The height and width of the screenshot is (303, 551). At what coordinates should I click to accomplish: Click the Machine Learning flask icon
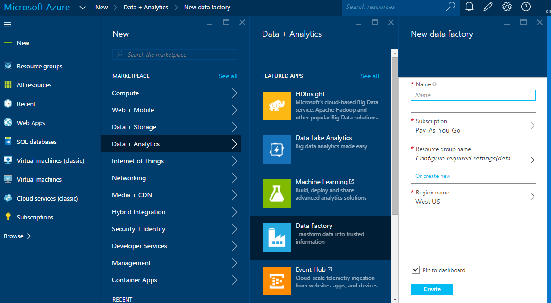click(x=277, y=194)
